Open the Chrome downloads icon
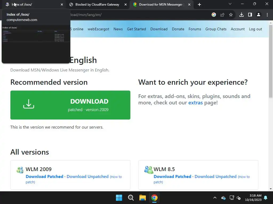The width and height of the screenshot is (273, 204). (x=242, y=15)
